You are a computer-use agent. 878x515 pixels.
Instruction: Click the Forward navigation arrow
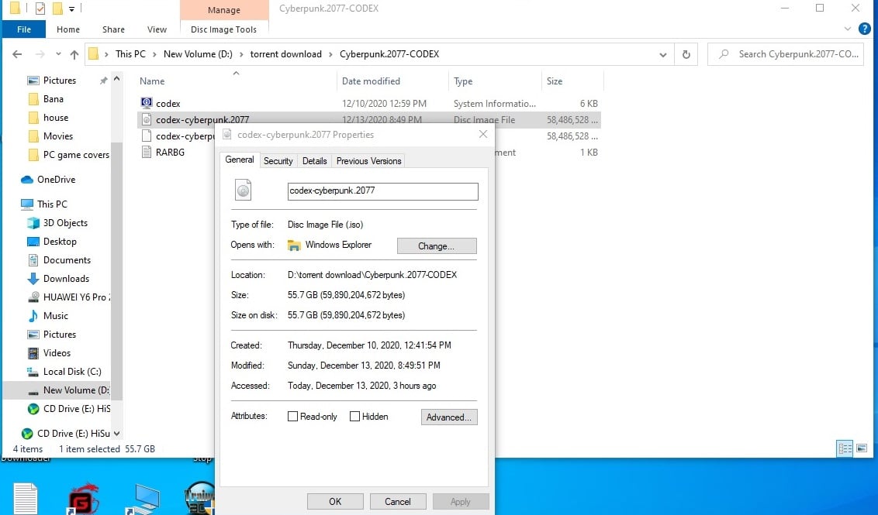coord(40,54)
